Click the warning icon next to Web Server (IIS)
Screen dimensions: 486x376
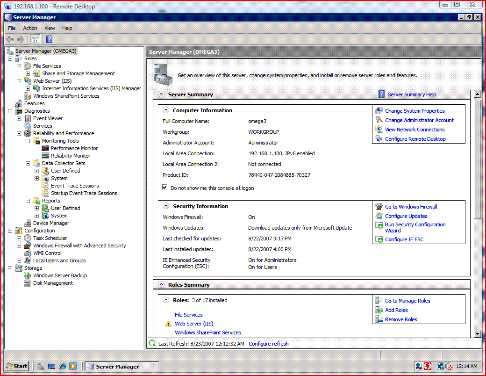coord(168,324)
